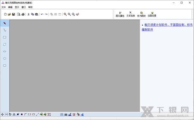Viewport: 194px width, 120px height.
Task: Click the horizontal dimension H-shaped icon
Action: point(6,115)
